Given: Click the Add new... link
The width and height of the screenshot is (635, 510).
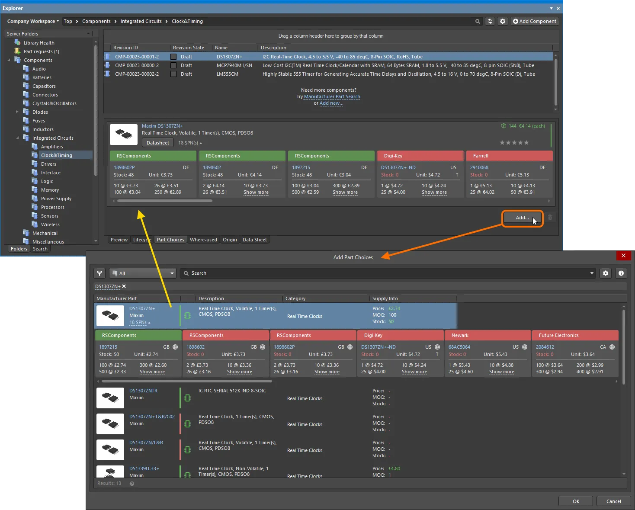Looking at the screenshot, I should tap(331, 103).
